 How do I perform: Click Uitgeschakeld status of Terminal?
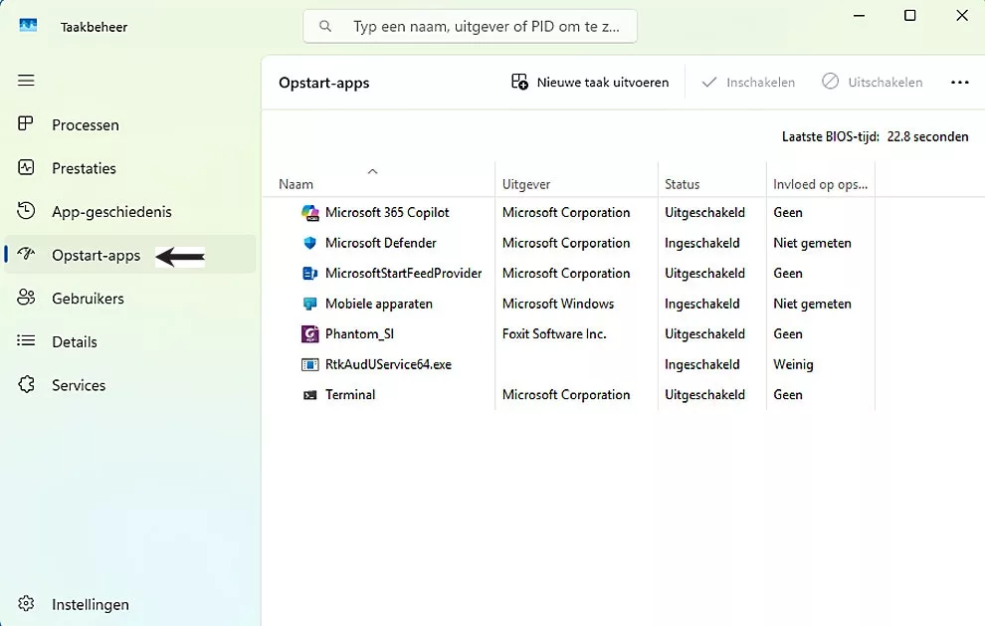tap(704, 395)
